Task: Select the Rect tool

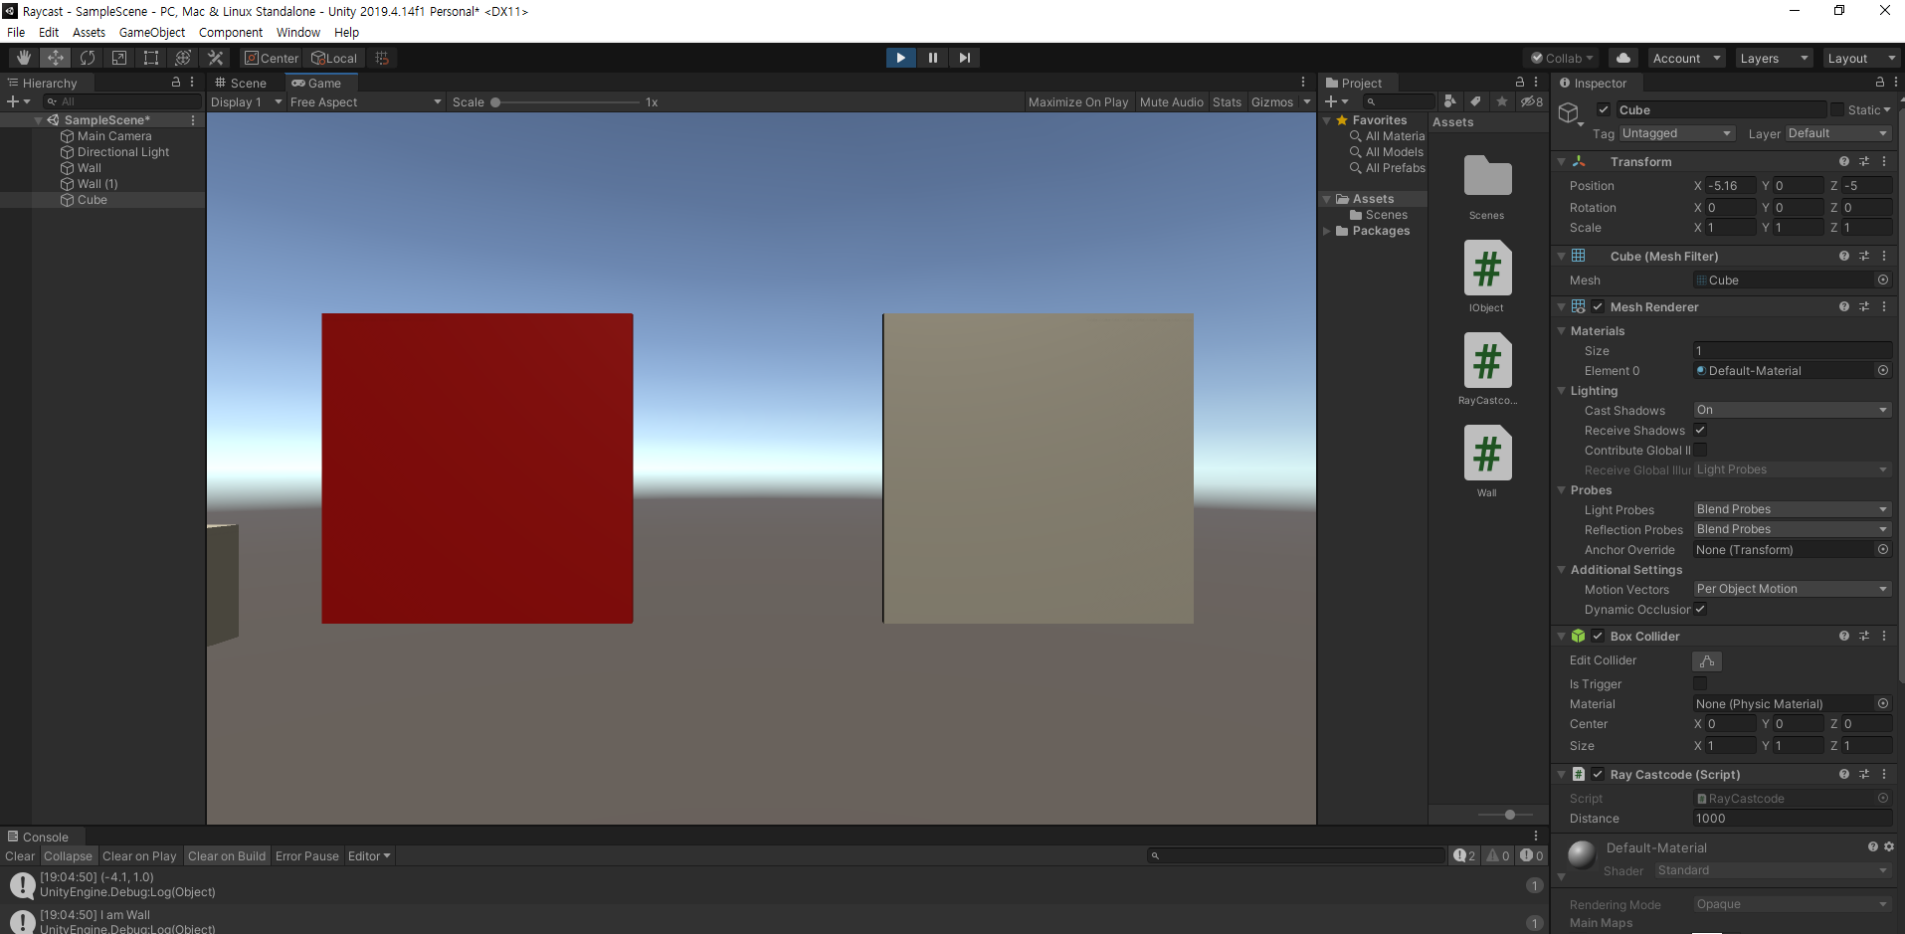Action: [151, 58]
